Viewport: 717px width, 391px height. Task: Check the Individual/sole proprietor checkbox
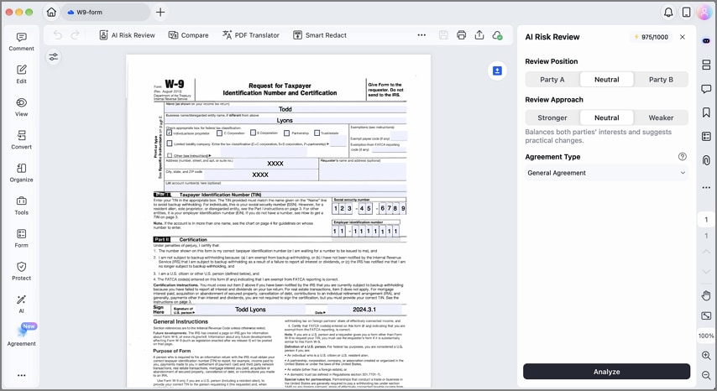click(170, 133)
